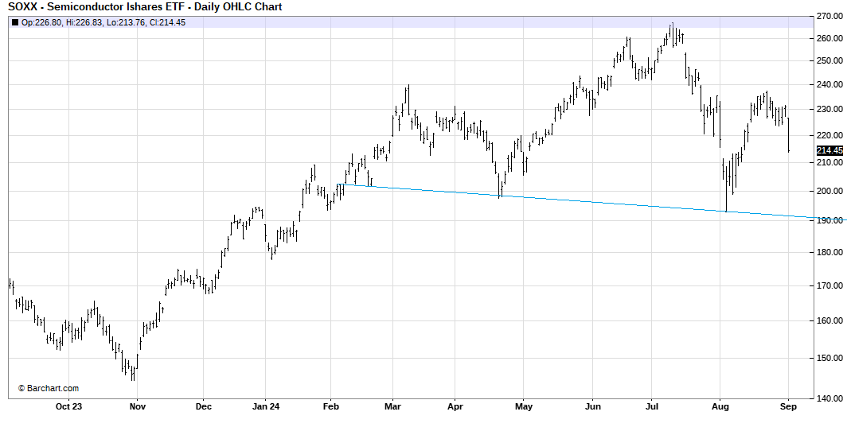Image resolution: width=847 pixels, height=431 pixels.
Task: Click the chart title 'SOXX - Semiconductor Ishares ETF'
Action: 95,6
